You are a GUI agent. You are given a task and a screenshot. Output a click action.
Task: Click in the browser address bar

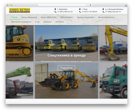tap(63, 5)
